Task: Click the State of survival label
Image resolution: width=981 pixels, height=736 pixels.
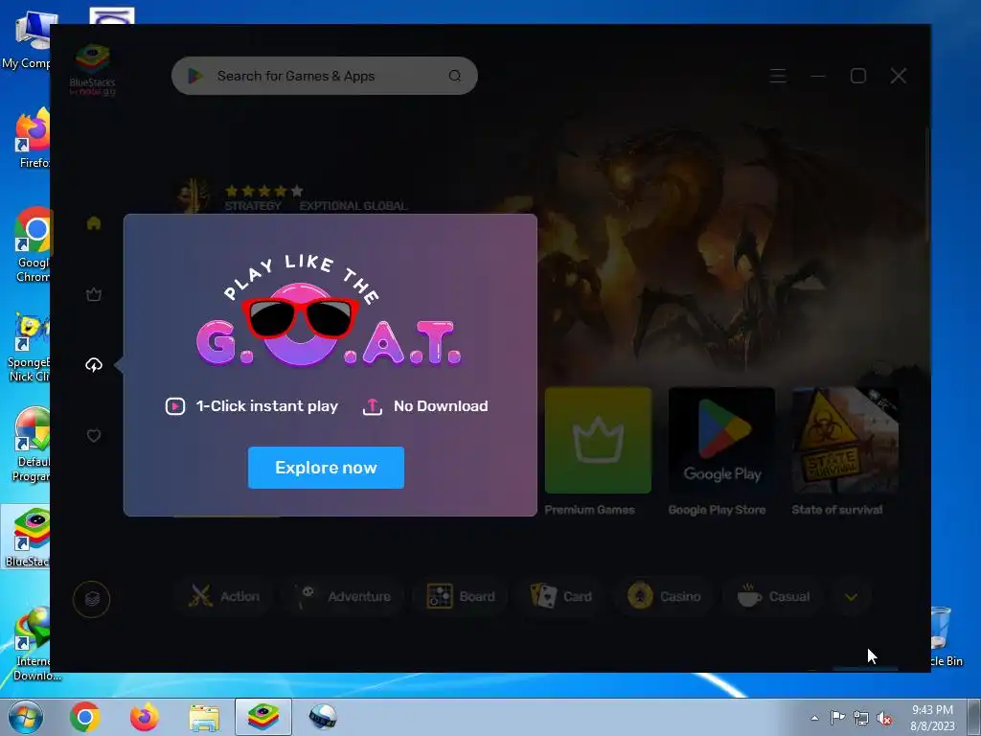Action: [837, 510]
